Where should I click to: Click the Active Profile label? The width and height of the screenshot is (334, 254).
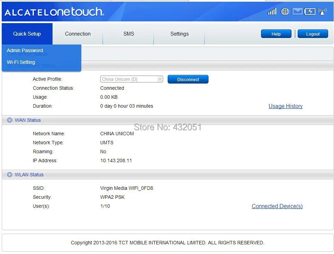(47, 79)
